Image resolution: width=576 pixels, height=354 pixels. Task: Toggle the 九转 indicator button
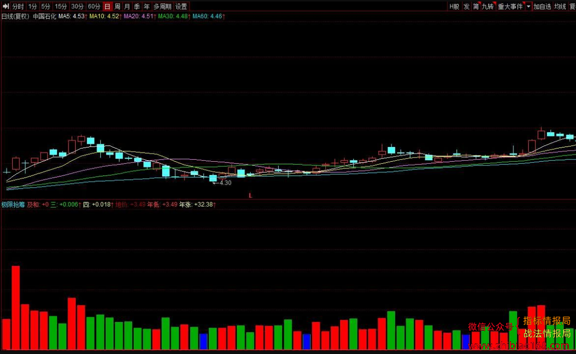click(488, 6)
